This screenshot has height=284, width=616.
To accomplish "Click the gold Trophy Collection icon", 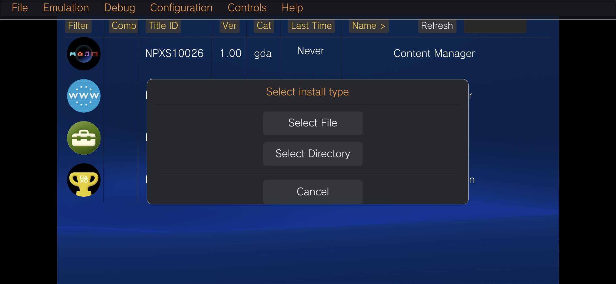I will coord(84,180).
